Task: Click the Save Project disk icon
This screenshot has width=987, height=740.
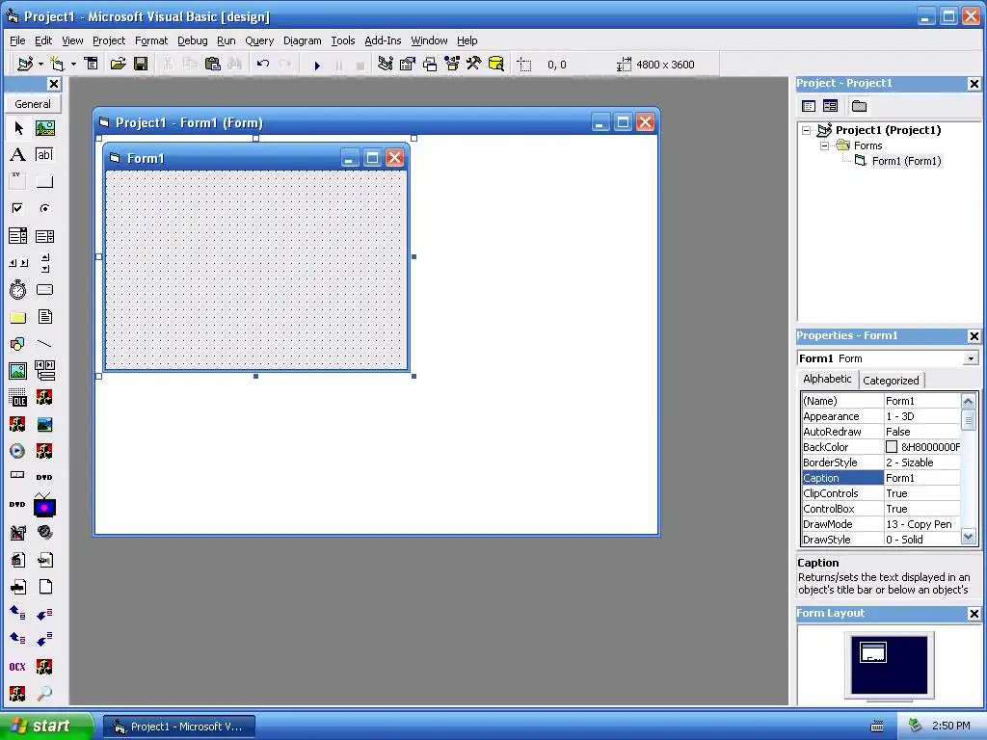Action: 141,64
